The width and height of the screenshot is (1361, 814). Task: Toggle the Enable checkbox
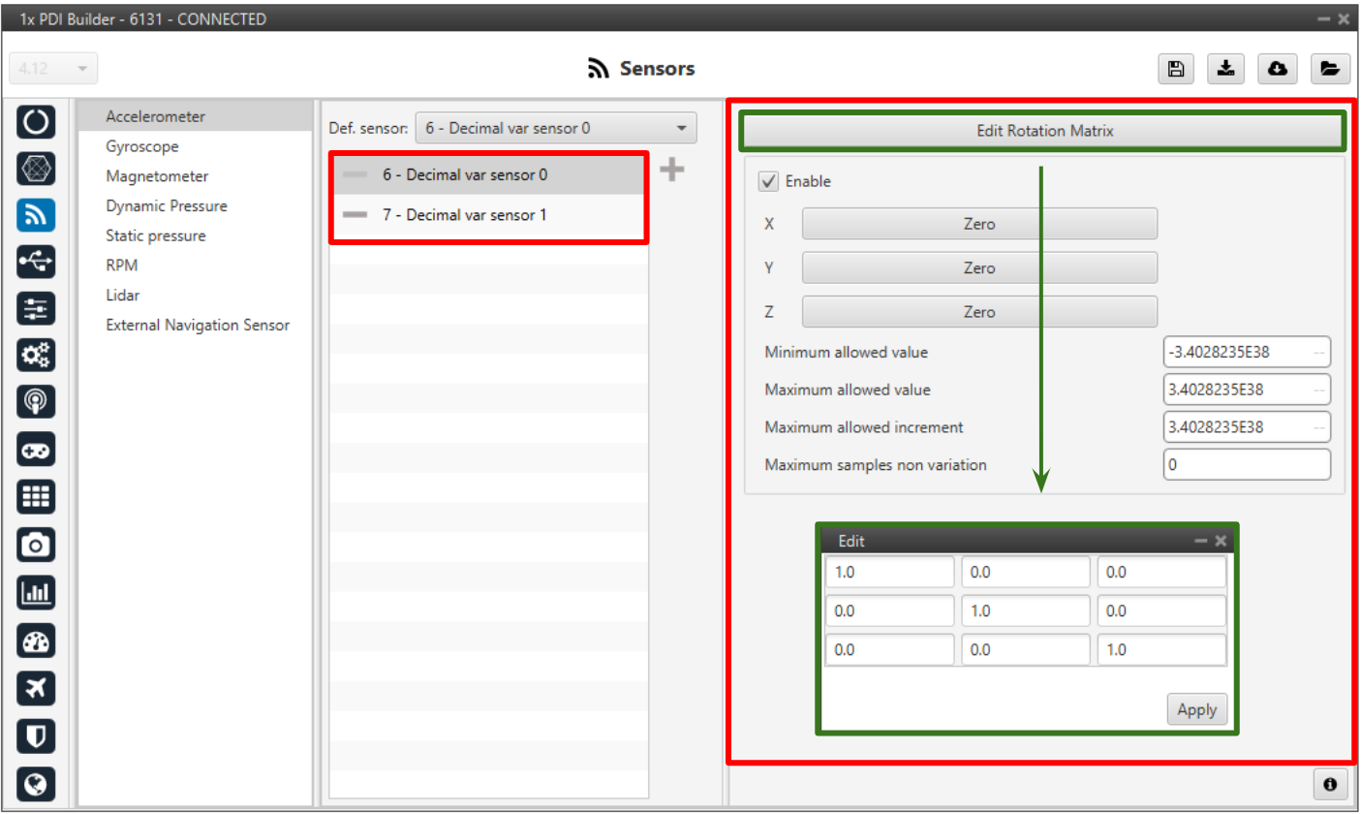coord(769,181)
